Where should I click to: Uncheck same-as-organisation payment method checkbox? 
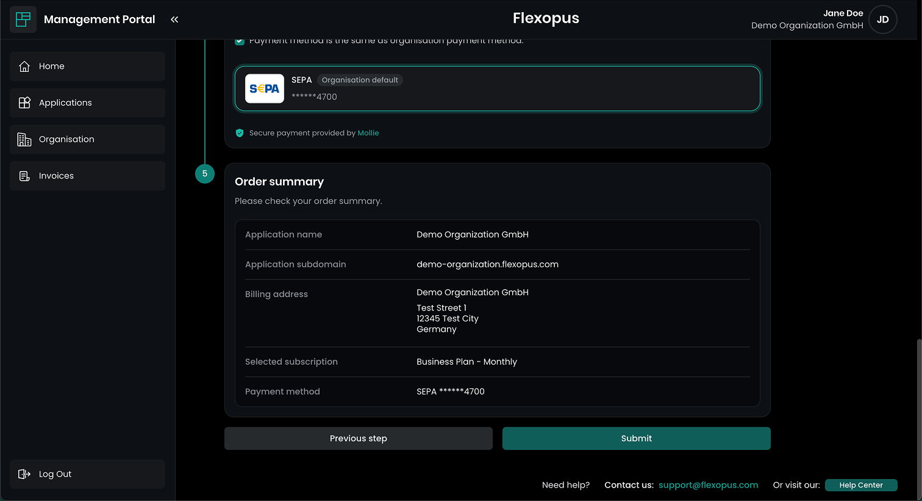(x=240, y=41)
